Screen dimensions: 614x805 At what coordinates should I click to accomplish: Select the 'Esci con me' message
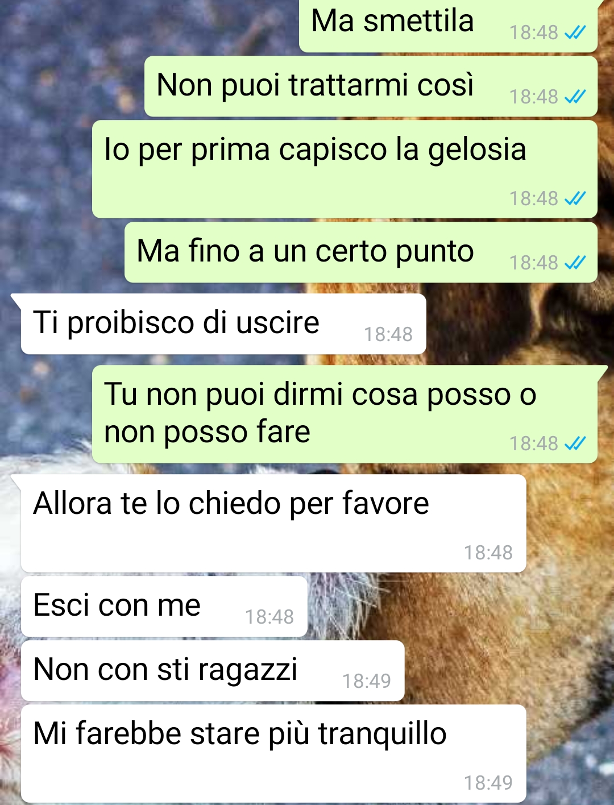(164, 606)
